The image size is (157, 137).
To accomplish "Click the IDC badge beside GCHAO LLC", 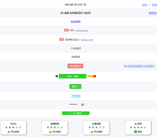I will coord(61,39).
